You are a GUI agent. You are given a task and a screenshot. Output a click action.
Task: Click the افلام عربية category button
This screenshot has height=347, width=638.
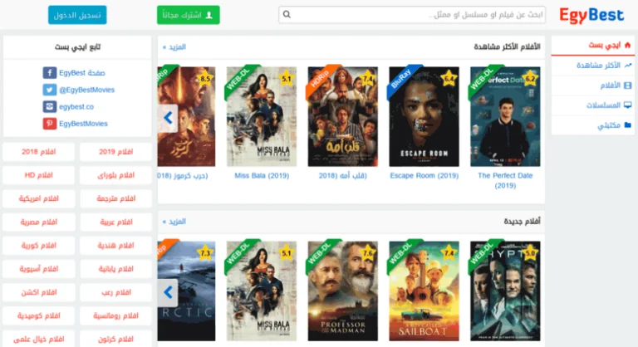[x=115, y=222]
